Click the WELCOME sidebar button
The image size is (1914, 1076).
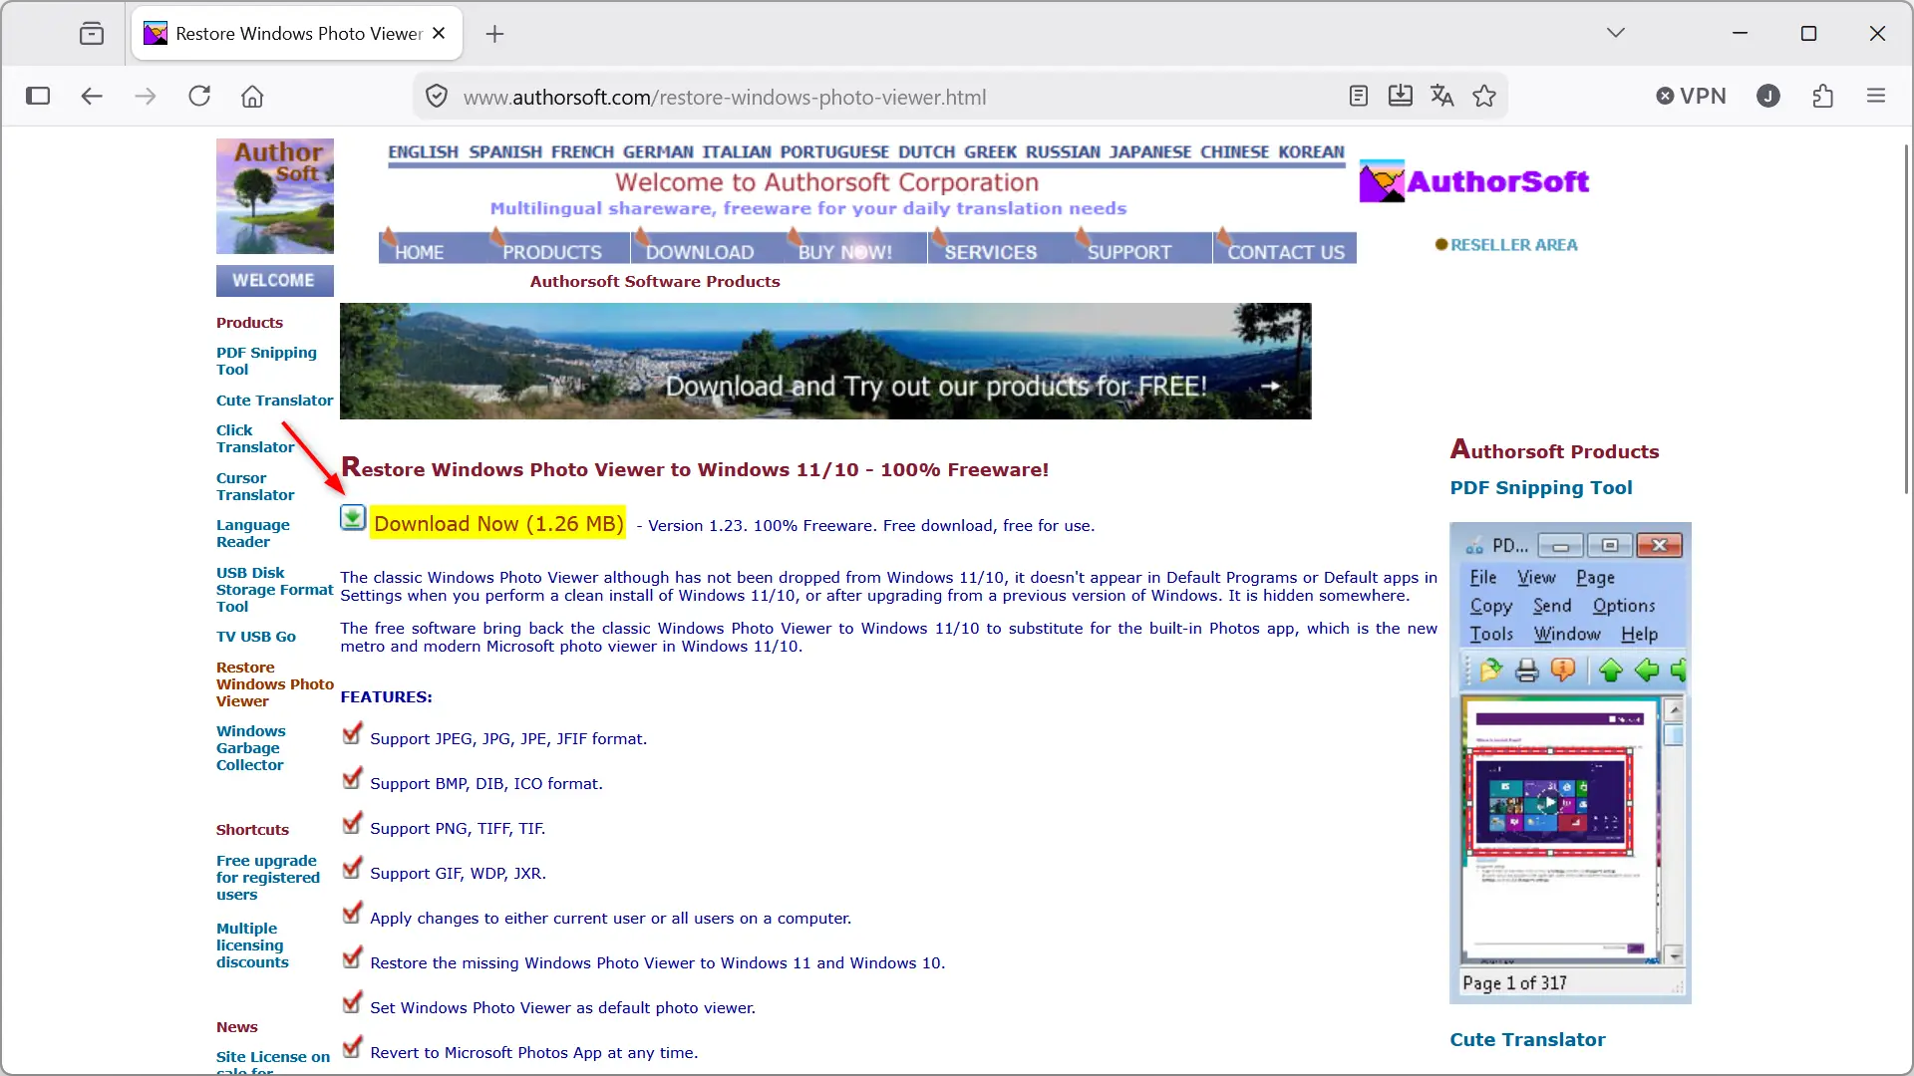[x=275, y=281]
